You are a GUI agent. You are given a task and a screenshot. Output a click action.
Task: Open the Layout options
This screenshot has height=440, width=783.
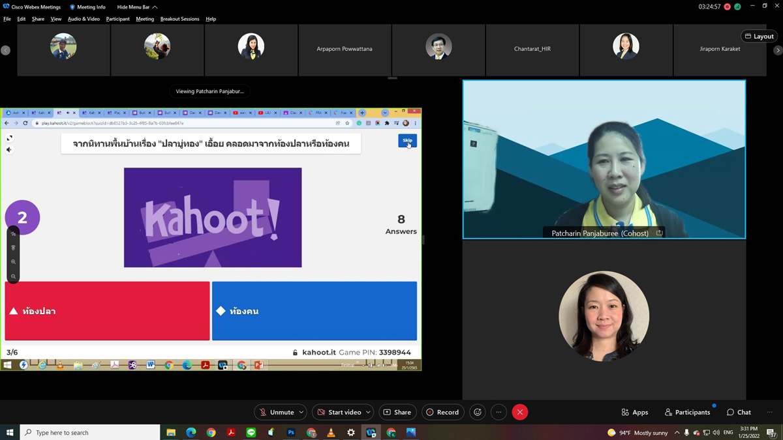point(759,37)
